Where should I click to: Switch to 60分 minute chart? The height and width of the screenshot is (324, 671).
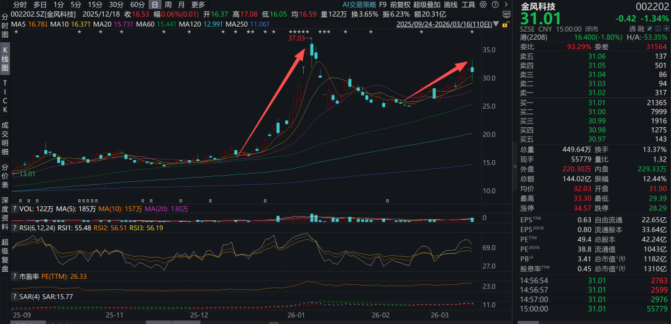137,5
